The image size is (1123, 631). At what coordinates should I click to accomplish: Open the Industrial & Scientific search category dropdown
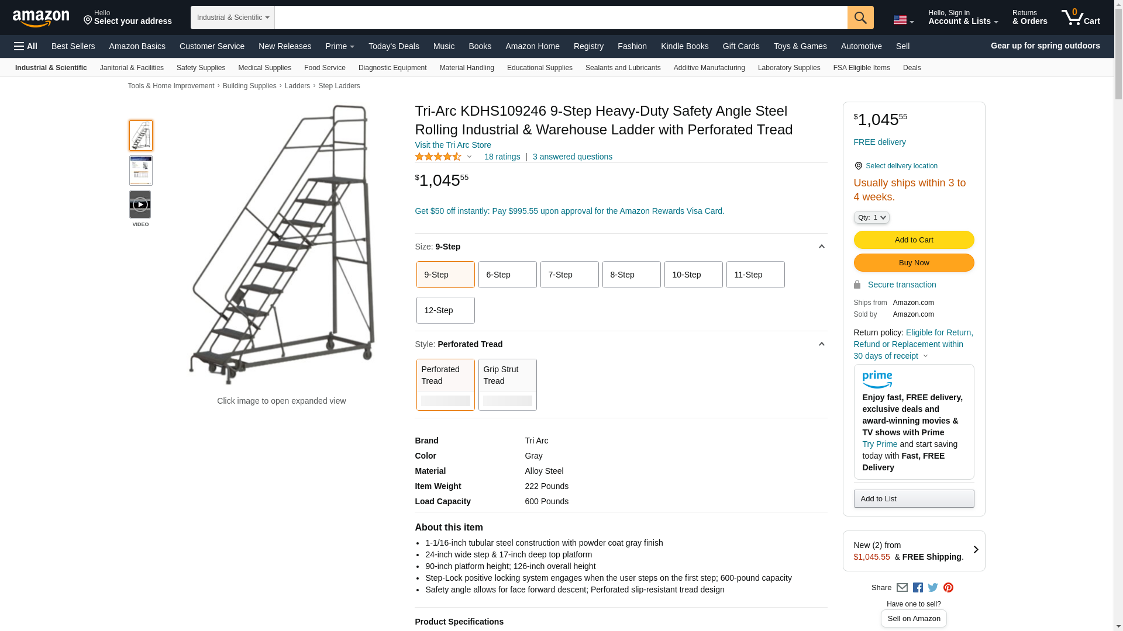pyautogui.click(x=232, y=18)
